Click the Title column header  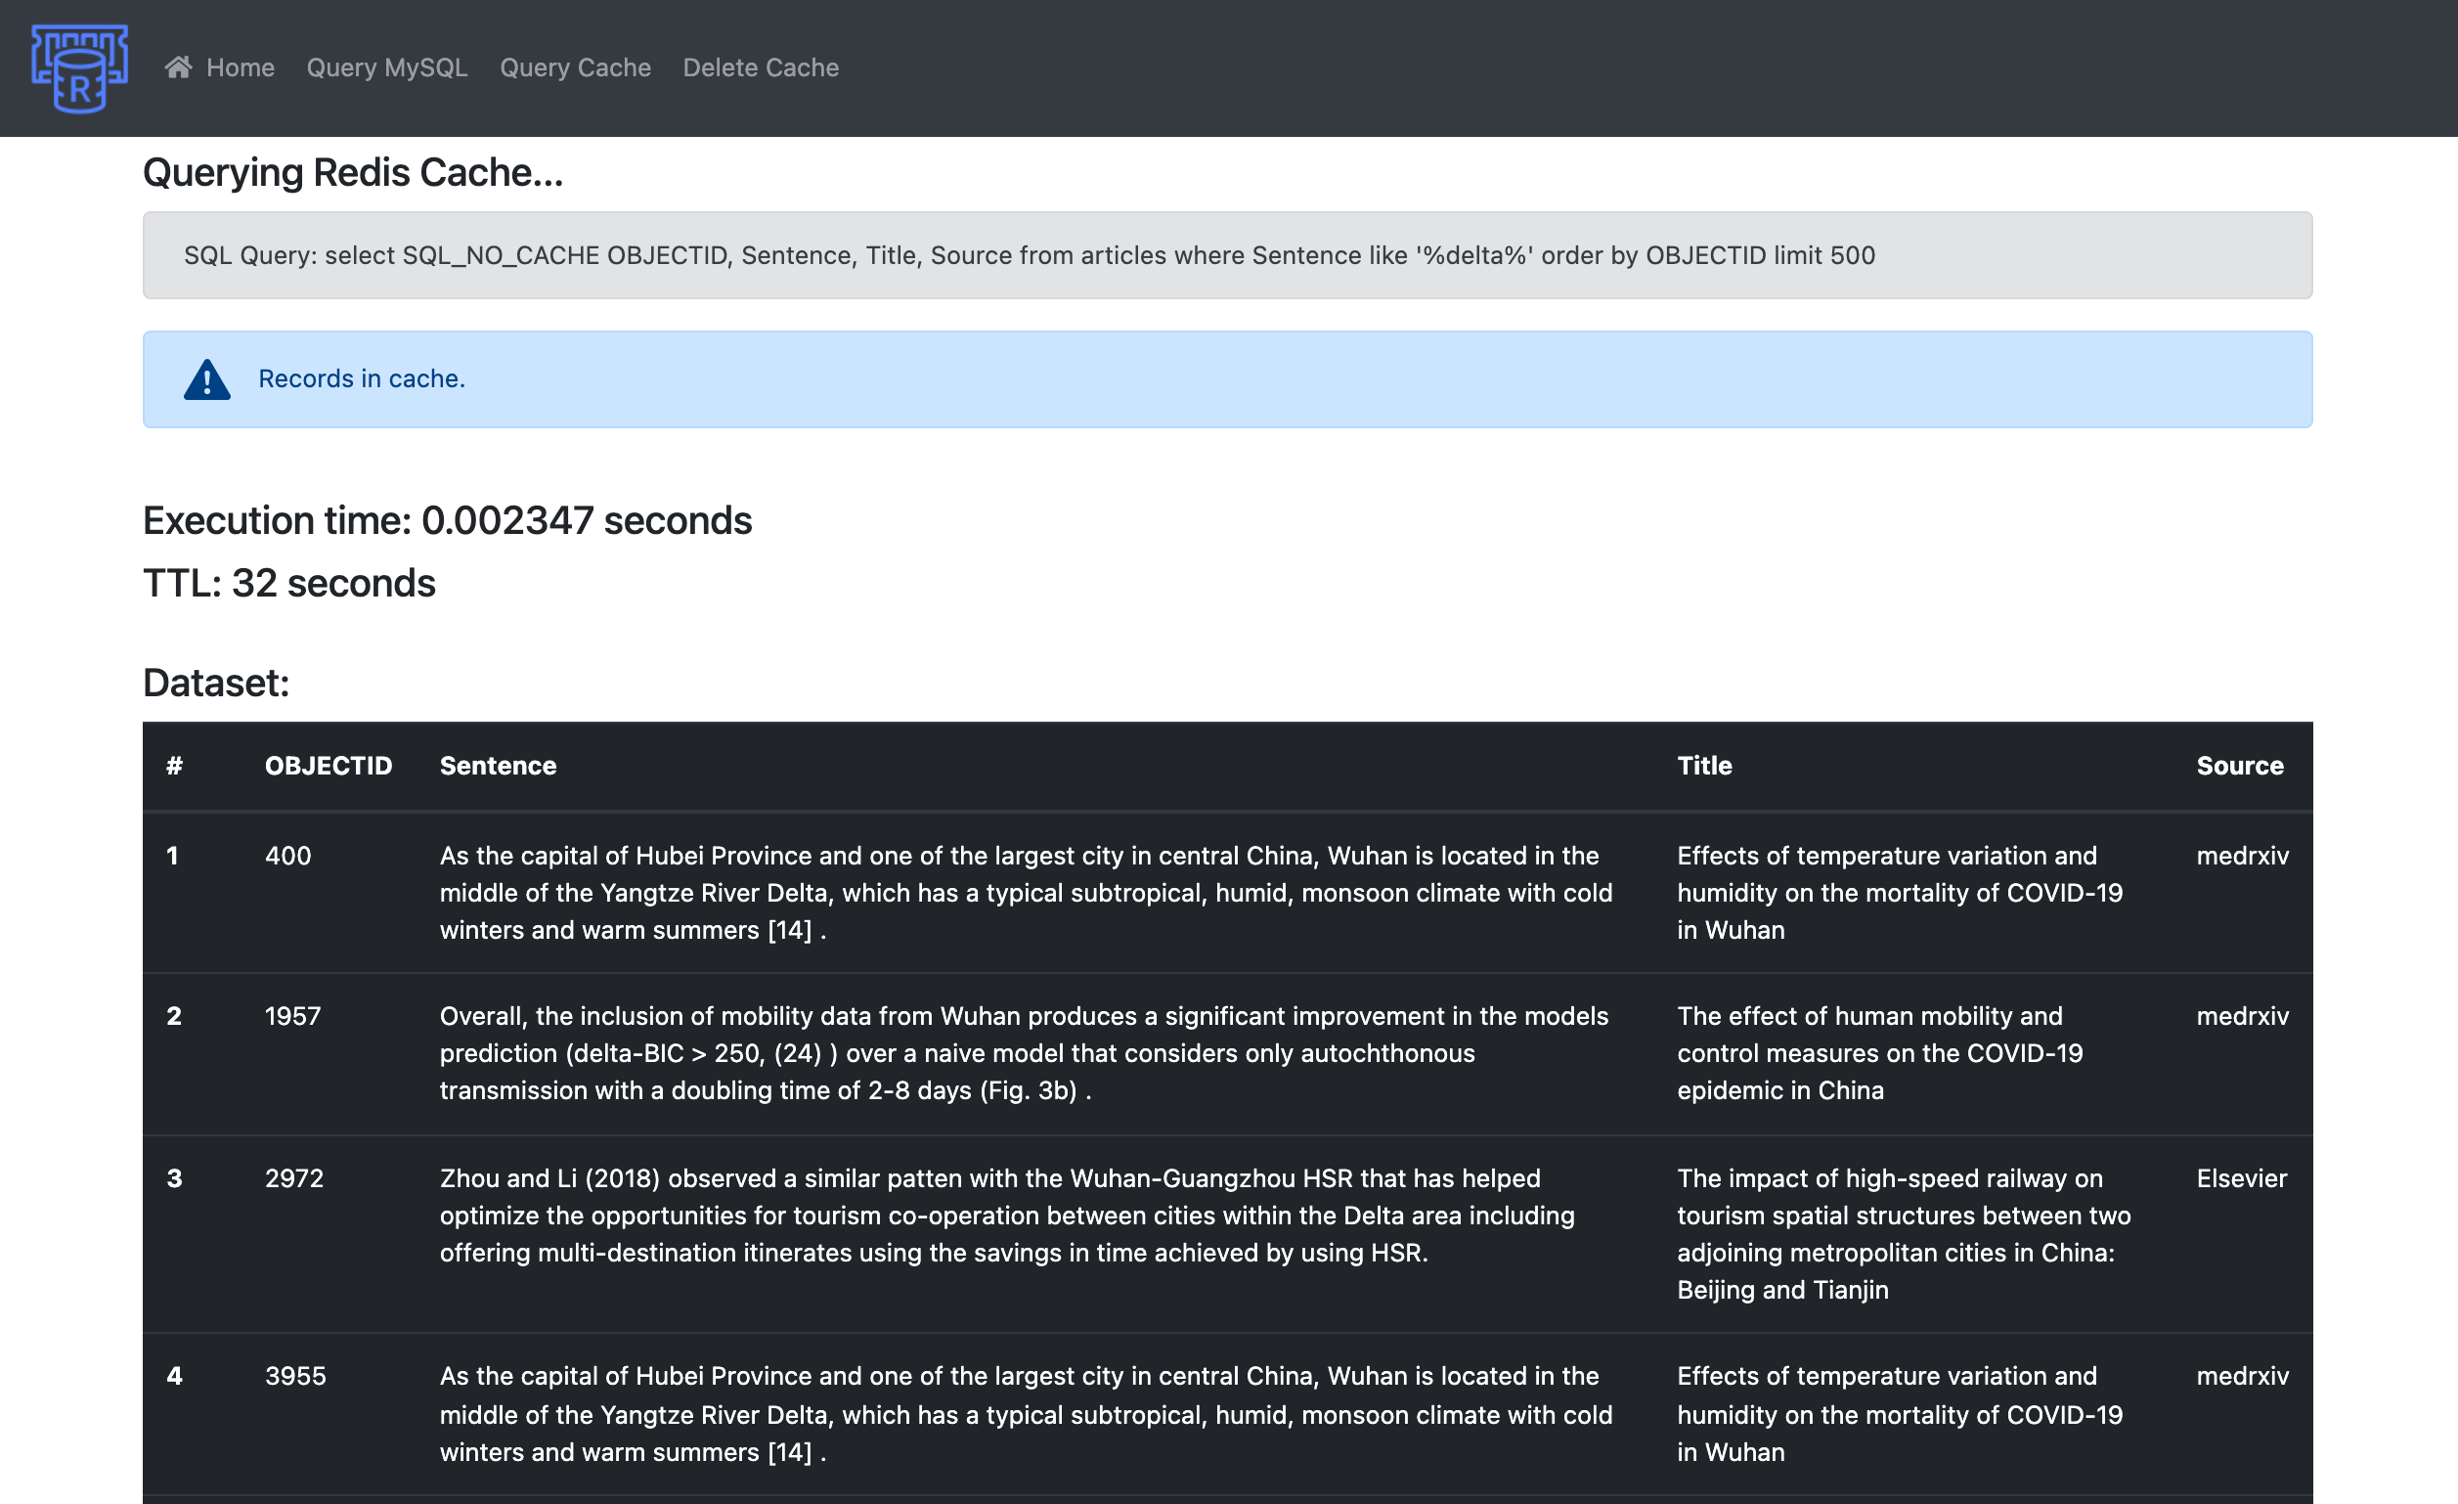[x=1704, y=767]
